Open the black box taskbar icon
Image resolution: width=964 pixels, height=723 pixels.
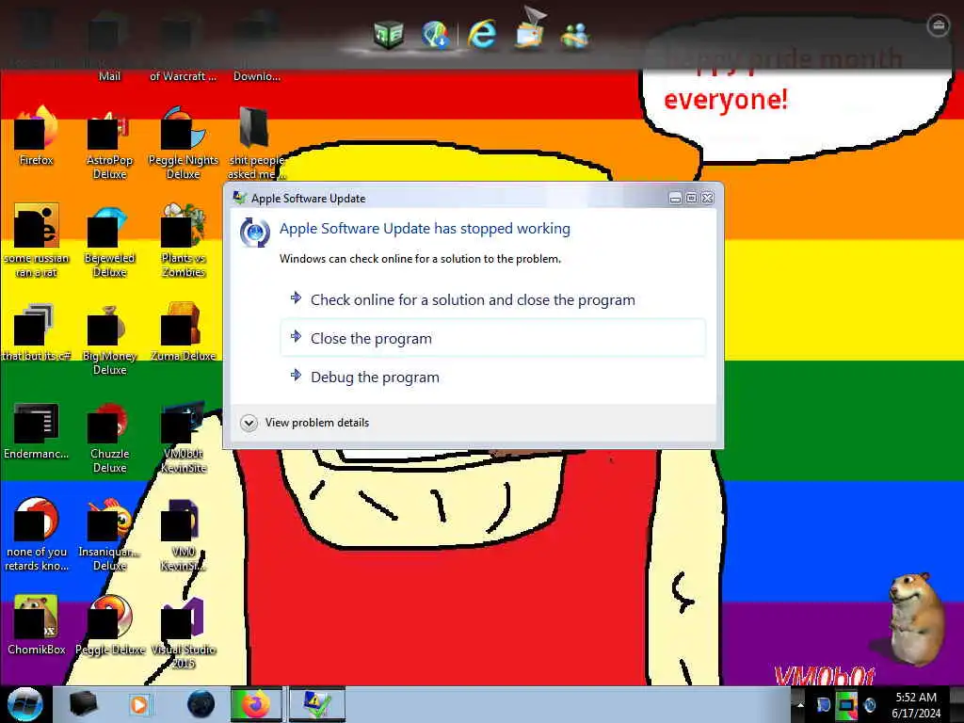click(84, 704)
